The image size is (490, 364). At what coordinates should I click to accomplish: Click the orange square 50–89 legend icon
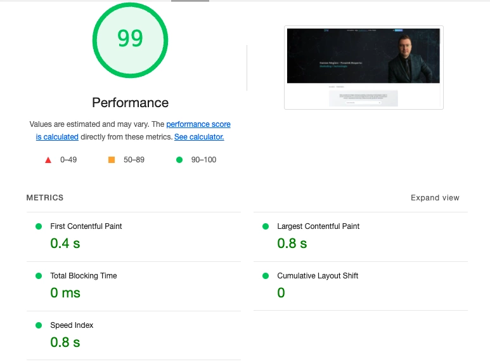tap(112, 160)
